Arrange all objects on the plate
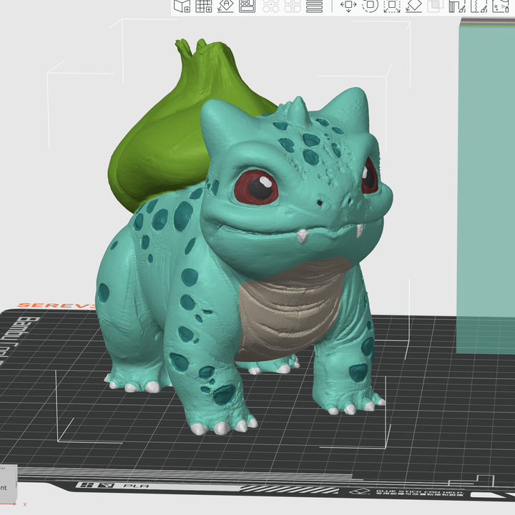 pyautogui.click(x=247, y=6)
